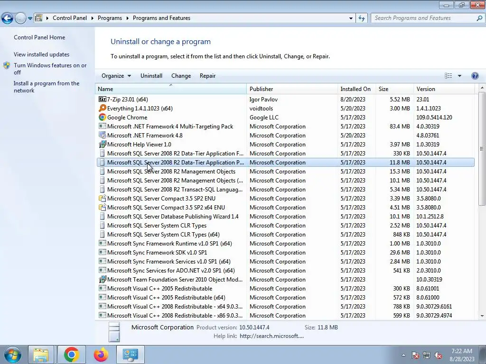Open File Explorer from the taskbar

[41, 355]
